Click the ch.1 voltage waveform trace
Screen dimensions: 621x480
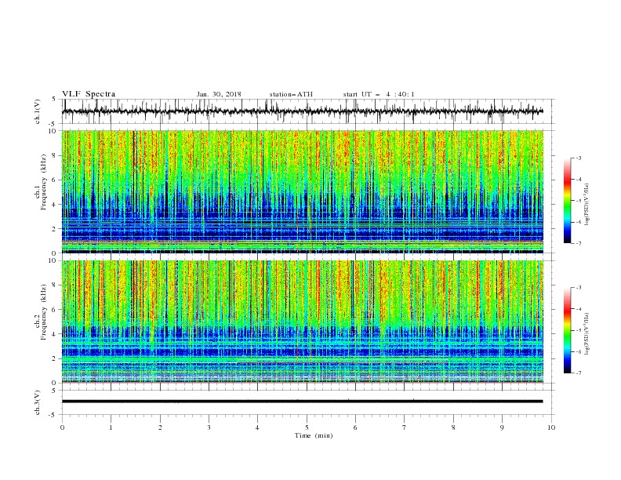(x=302, y=111)
